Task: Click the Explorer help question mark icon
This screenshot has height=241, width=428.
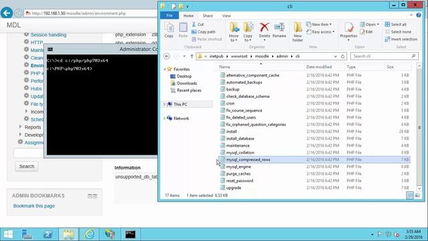Action: coord(419,15)
